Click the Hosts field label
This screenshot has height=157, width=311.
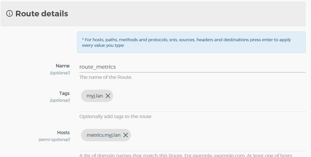[63, 132]
